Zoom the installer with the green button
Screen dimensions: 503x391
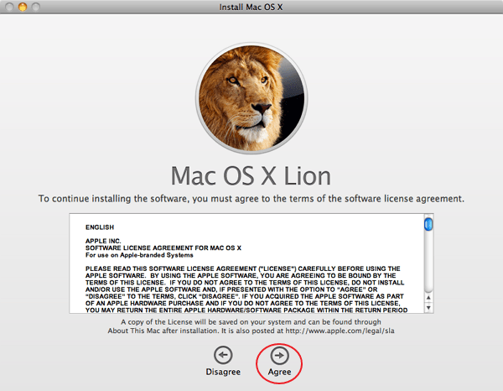click(x=38, y=7)
